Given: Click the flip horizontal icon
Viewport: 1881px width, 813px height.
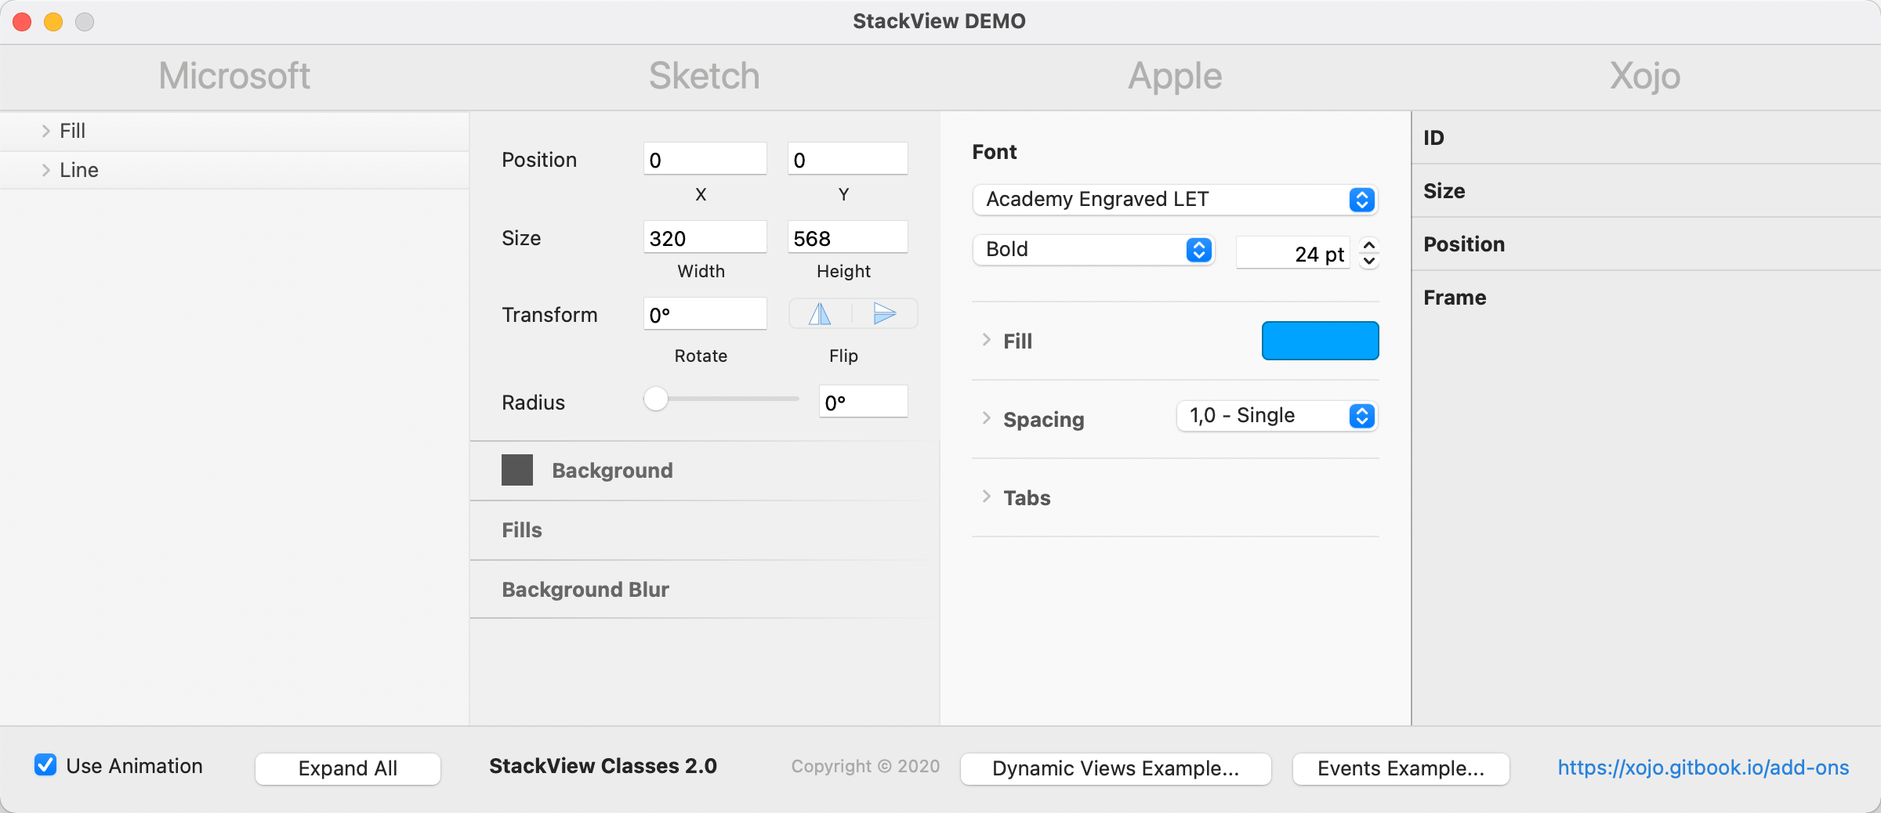Looking at the screenshot, I should (820, 314).
